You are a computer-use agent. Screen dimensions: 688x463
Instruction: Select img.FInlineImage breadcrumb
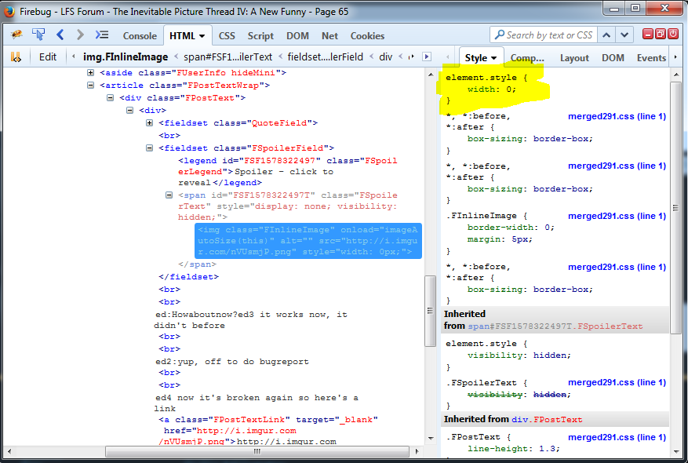pos(125,57)
